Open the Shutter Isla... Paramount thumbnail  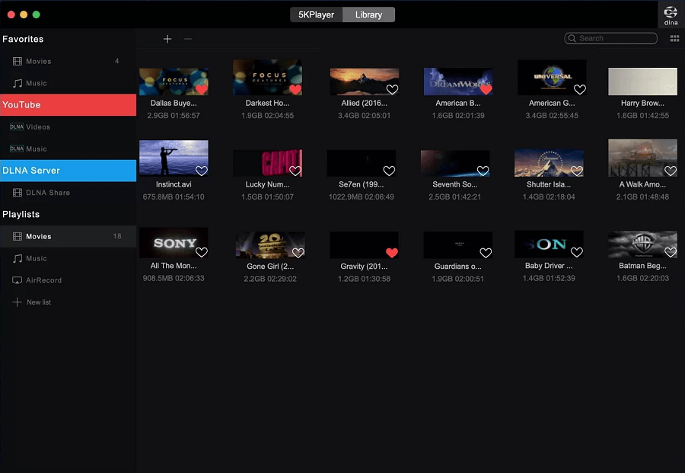click(549, 163)
